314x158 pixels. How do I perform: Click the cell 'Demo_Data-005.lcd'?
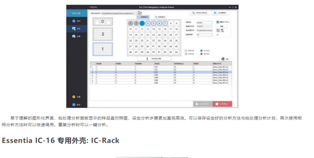[x=222, y=78]
